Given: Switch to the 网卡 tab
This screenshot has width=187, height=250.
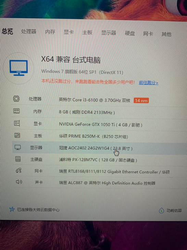Looking at the screenshot, I should (148, 34).
